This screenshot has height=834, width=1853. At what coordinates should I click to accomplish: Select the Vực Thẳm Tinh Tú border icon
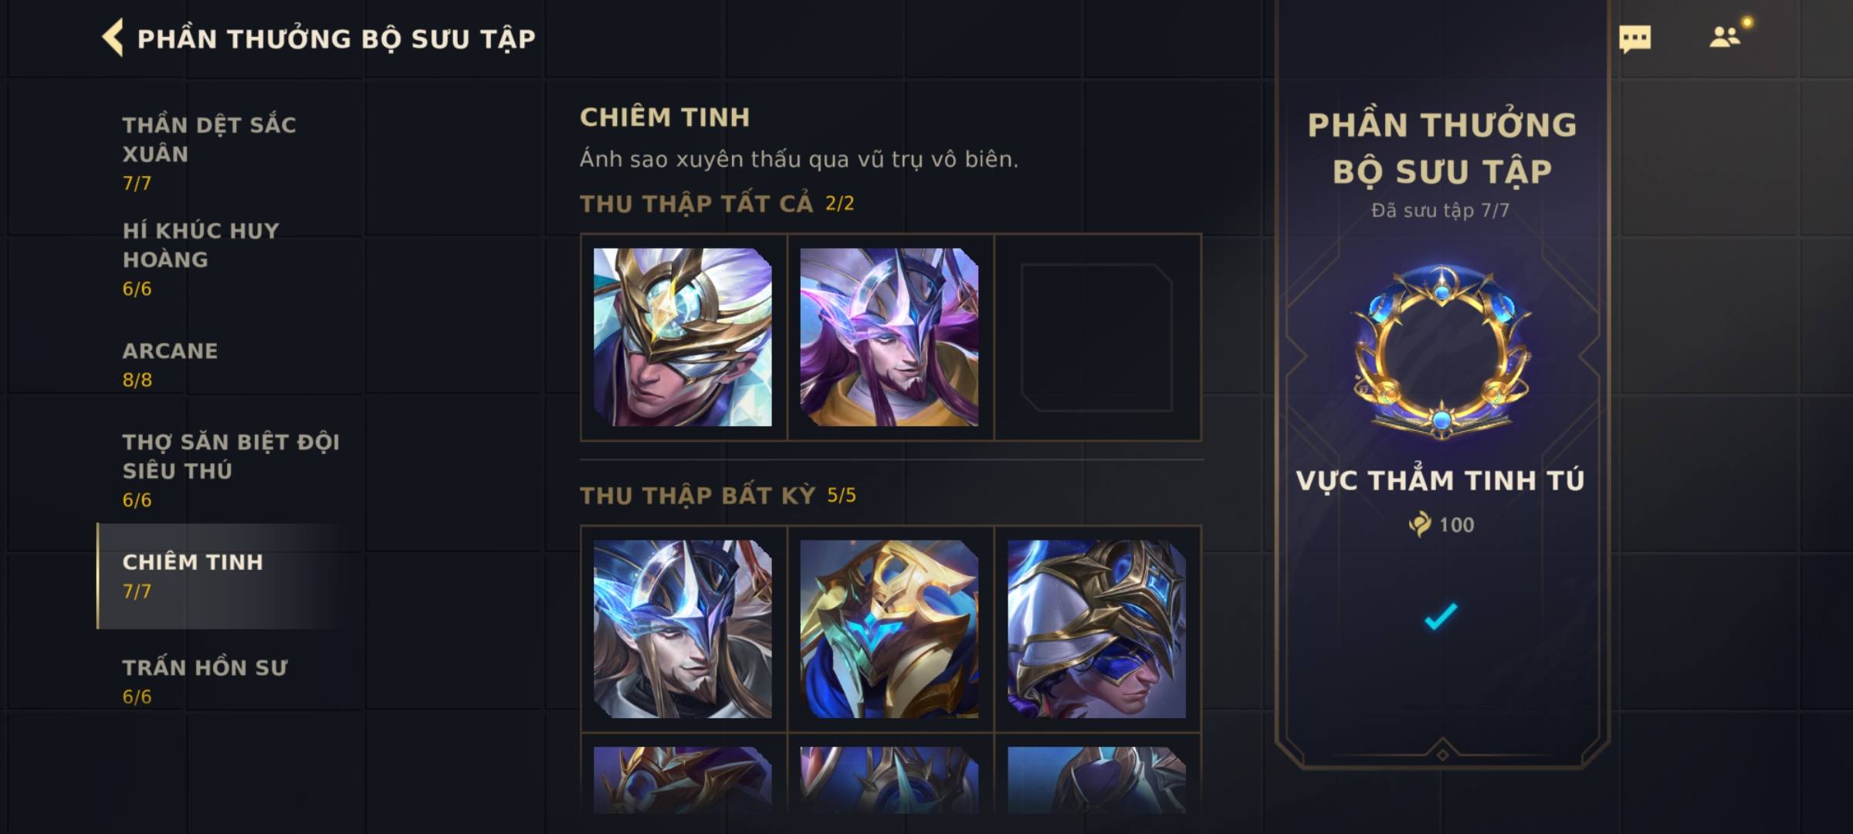click(x=1441, y=353)
